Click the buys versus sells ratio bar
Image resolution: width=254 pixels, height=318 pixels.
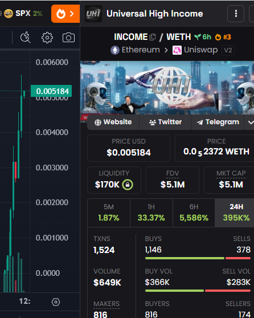198,258
